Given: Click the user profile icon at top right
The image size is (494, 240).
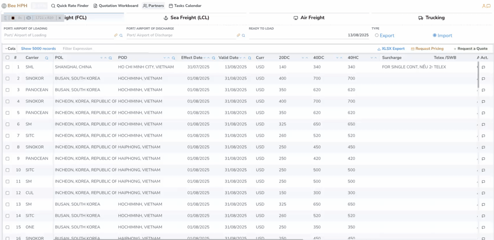Looking at the screenshot, I should [484, 6].
